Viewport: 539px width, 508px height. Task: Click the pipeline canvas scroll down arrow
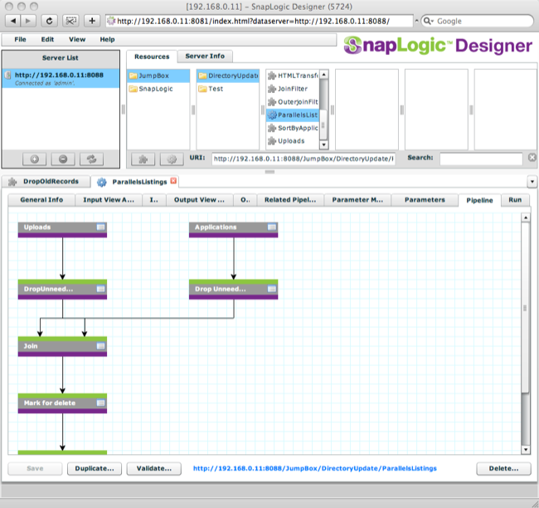(x=525, y=450)
